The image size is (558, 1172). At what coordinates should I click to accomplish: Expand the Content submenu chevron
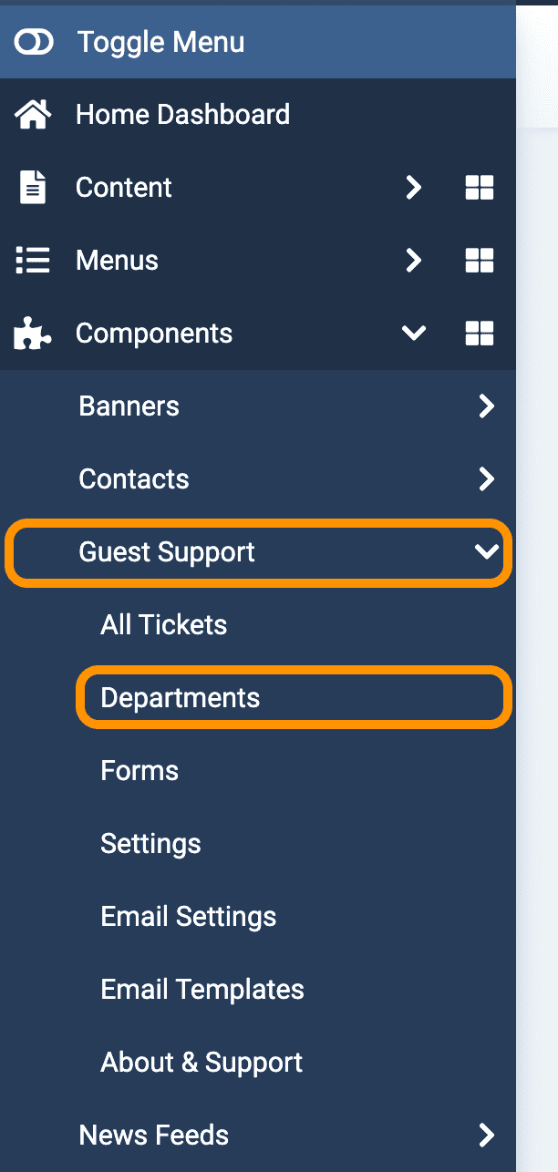click(x=414, y=188)
